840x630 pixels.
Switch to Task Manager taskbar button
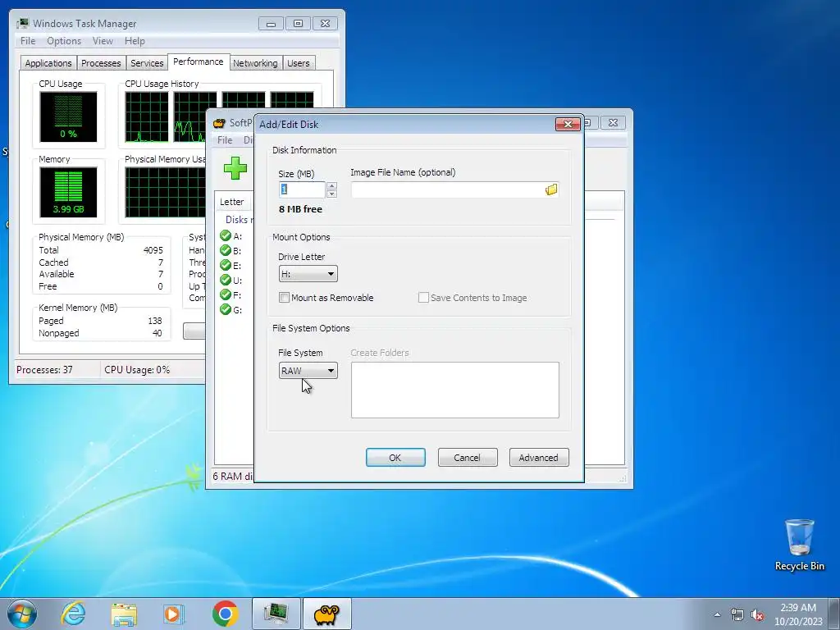[276, 614]
